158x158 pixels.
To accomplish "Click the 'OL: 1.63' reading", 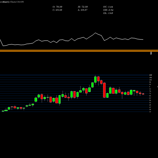I will [108, 13].
